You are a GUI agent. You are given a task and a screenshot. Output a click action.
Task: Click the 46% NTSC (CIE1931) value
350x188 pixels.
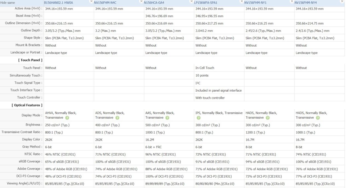point(60,154)
